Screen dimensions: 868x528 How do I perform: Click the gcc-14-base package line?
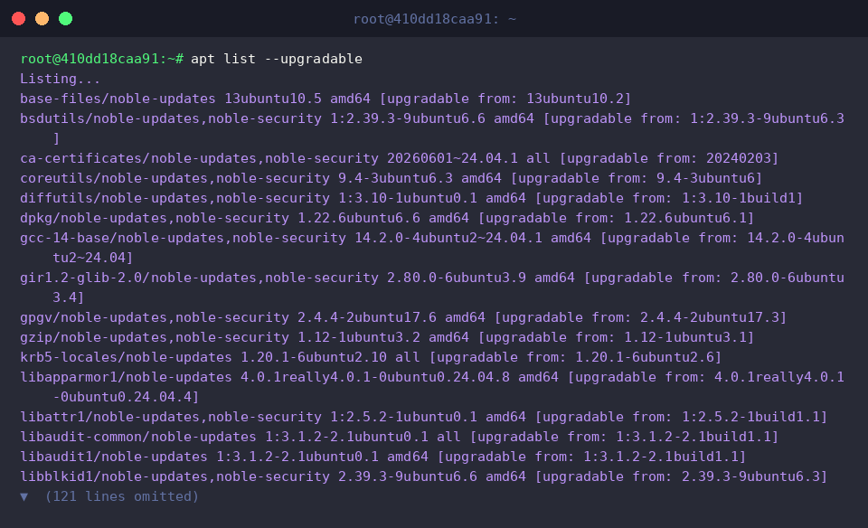pos(432,248)
